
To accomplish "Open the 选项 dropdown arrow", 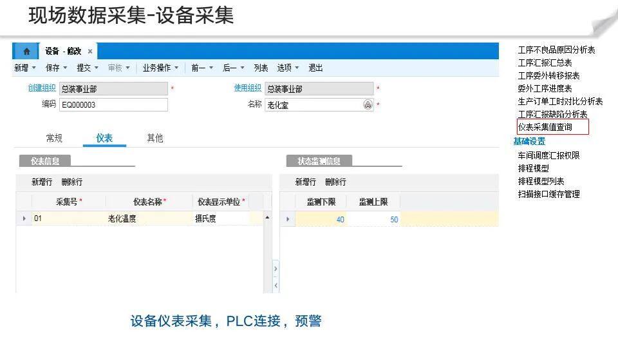I will 297,68.
